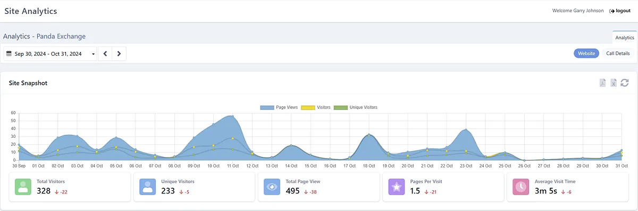This screenshot has height=211, width=638.
Task: Toggle Page Views series in legend
Action: click(280, 107)
